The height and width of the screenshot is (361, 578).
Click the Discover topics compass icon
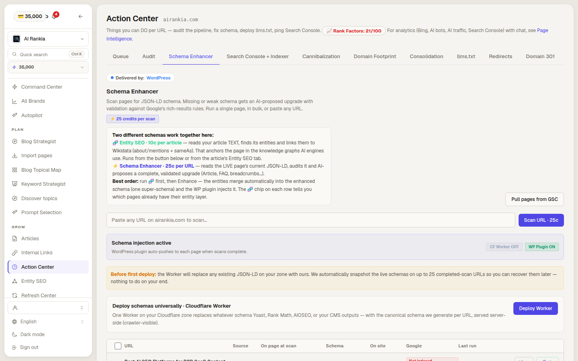click(x=14, y=199)
